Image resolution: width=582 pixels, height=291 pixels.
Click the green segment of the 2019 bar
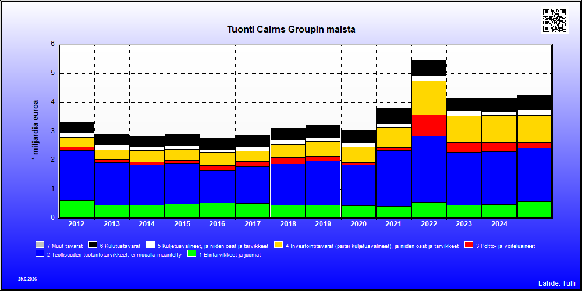[323, 211]
